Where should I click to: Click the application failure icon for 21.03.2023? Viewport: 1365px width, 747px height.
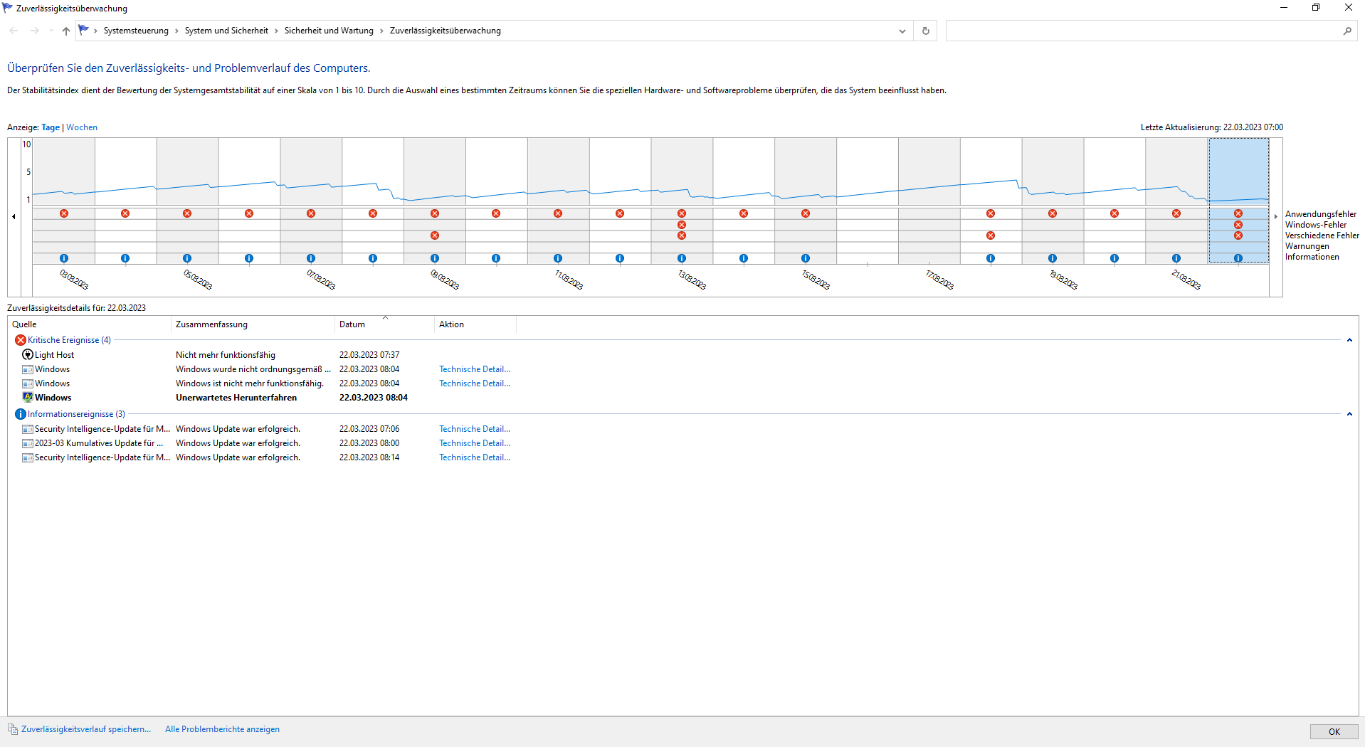pyautogui.click(x=1176, y=213)
